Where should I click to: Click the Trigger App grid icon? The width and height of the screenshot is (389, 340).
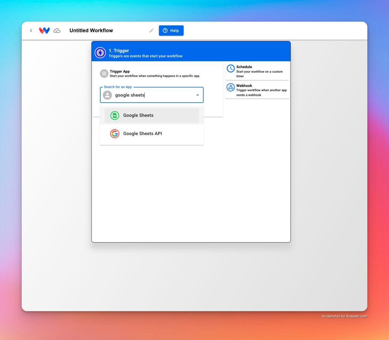coord(104,73)
